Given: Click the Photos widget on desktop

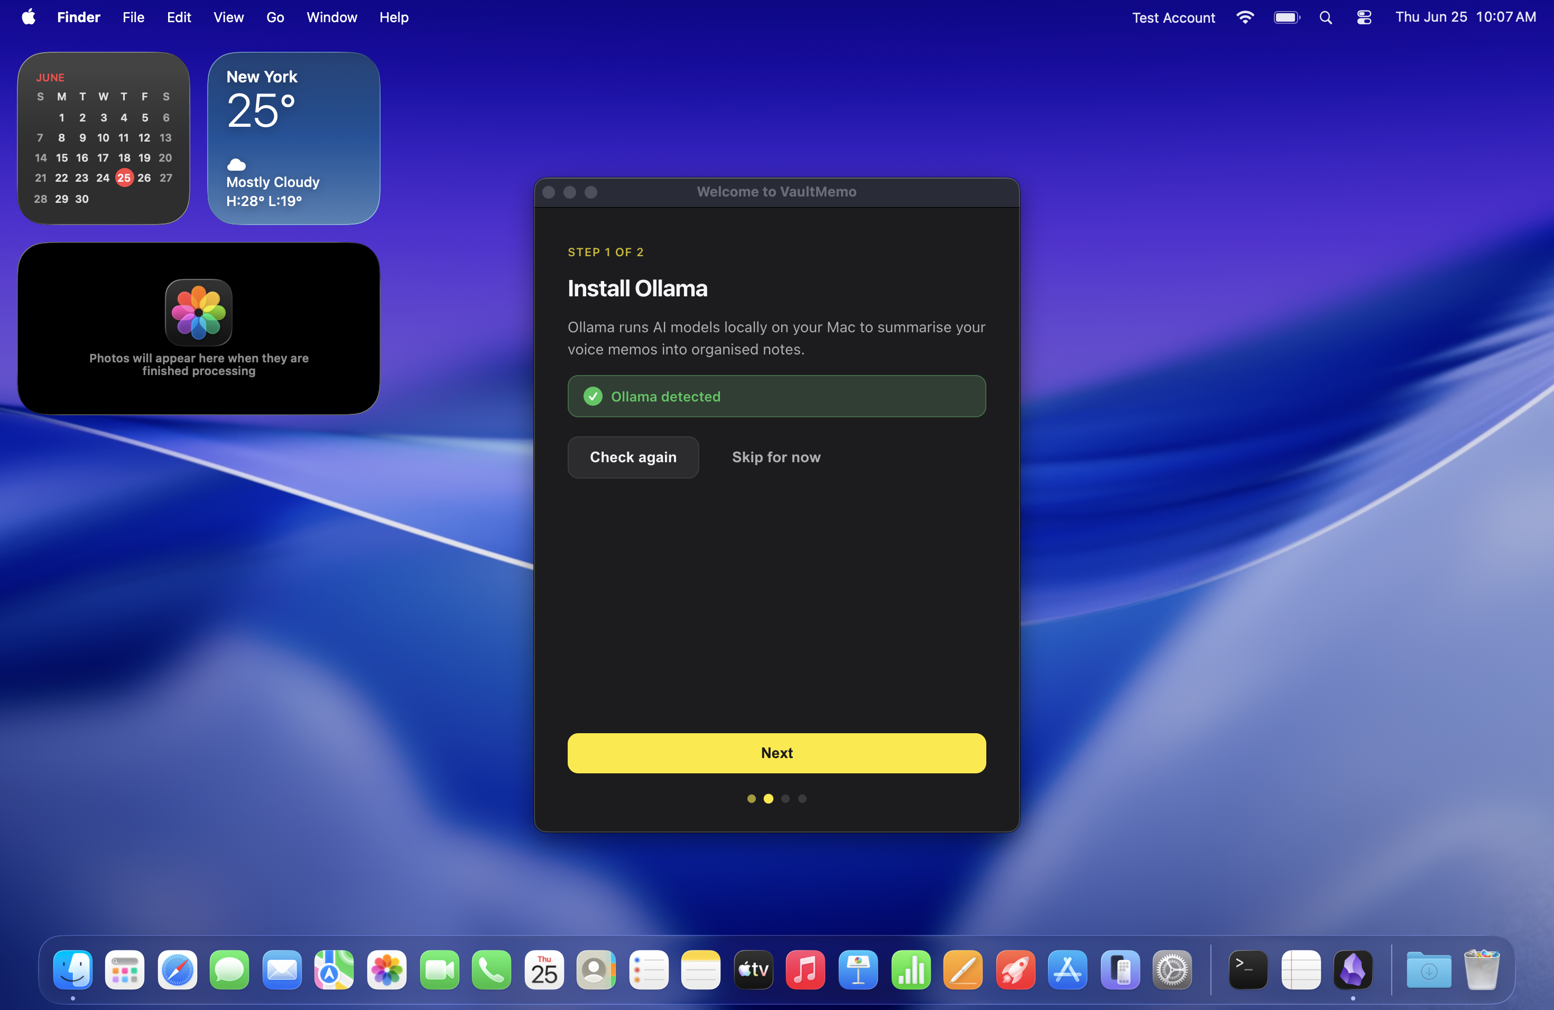Looking at the screenshot, I should coord(199,328).
